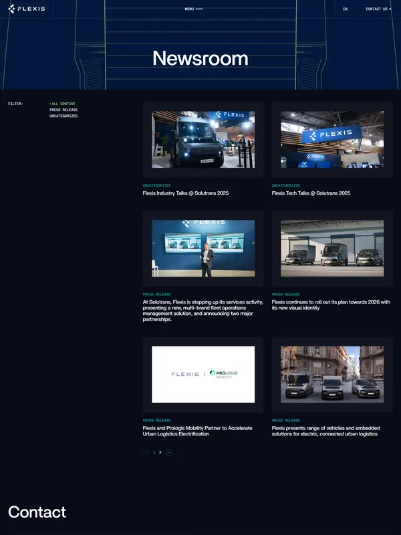401x535 pixels.
Task: Read Flexis Industry Talks @ Solutrans 2025
Action: (186, 193)
